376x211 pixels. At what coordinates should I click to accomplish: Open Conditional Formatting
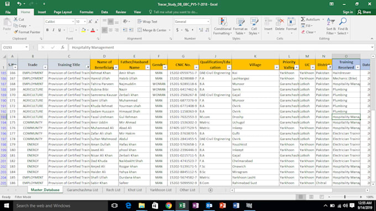tap(222, 27)
